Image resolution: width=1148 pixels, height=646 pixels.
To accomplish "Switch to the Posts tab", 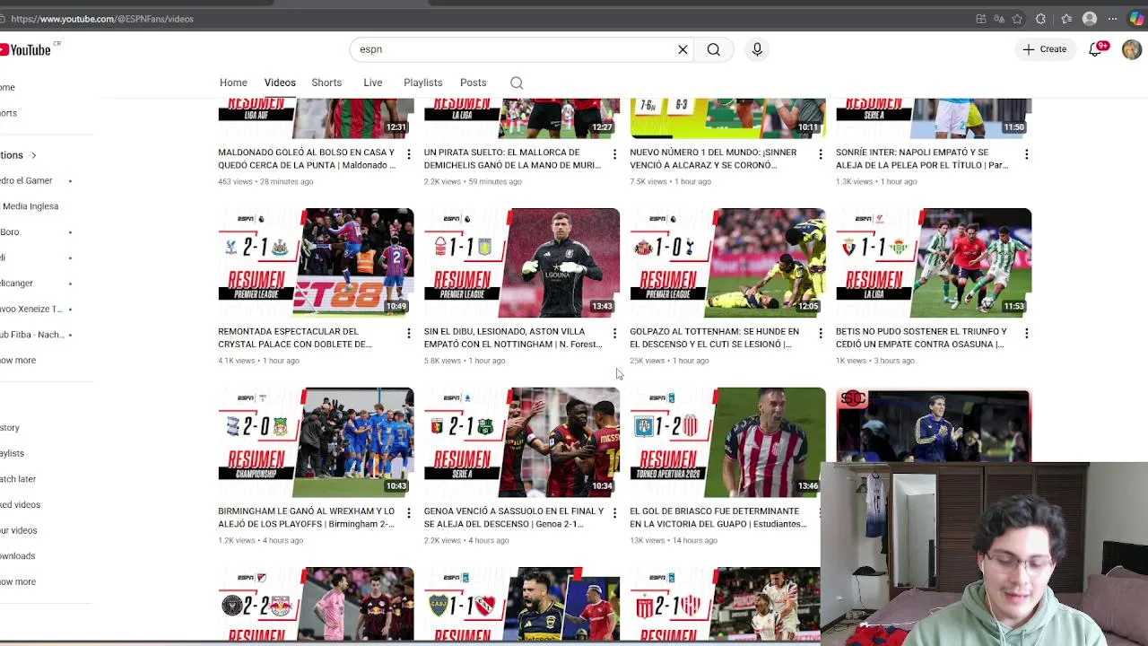I will (x=474, y=83).
